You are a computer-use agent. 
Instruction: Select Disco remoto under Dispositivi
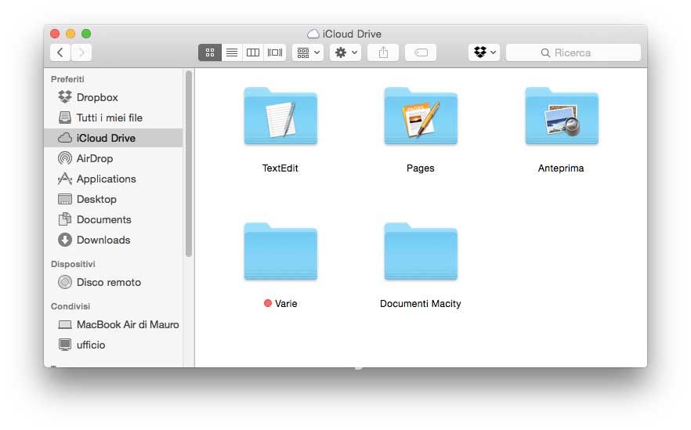pyautogui.click(x=114, y=282)
